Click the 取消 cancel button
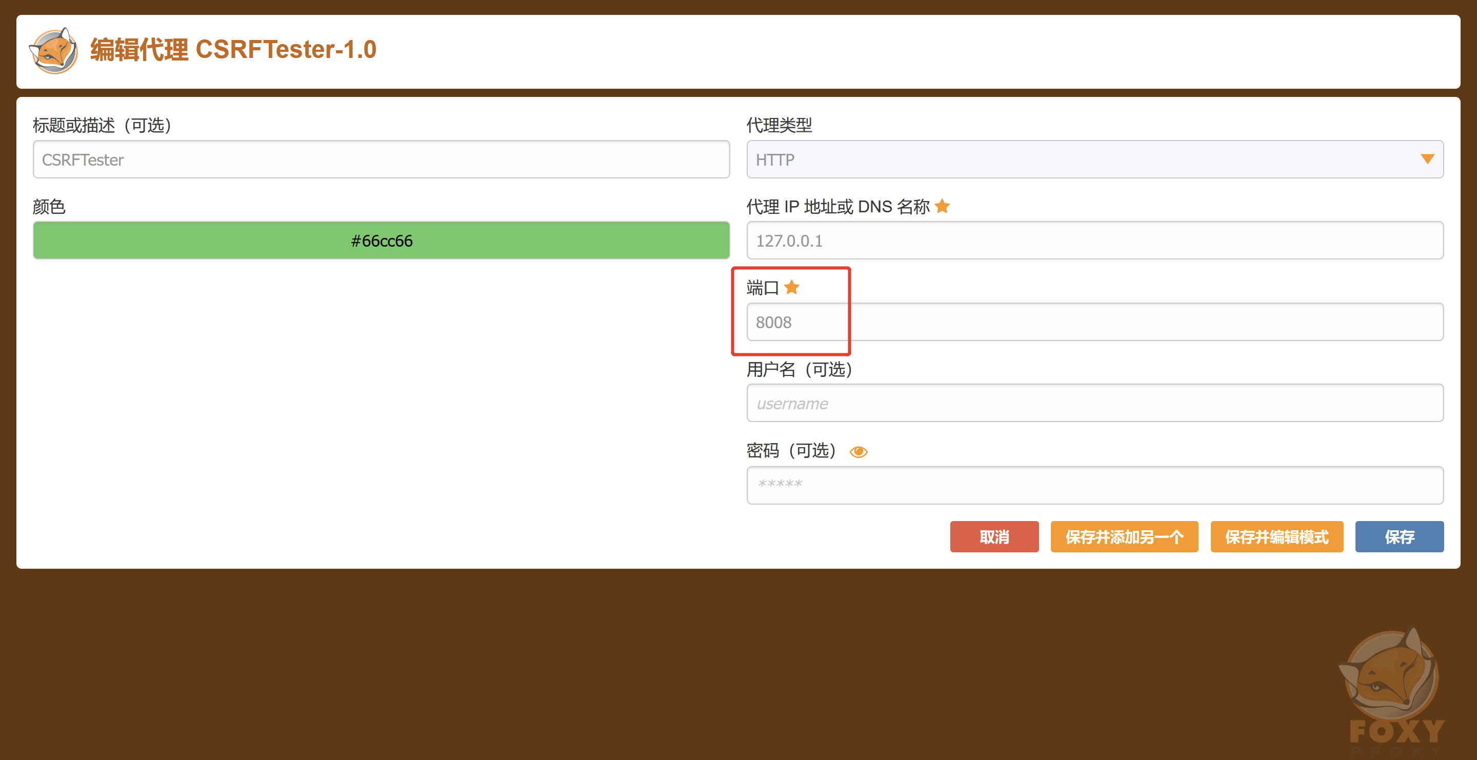The image size is (1477, 760). coord(994,536)
